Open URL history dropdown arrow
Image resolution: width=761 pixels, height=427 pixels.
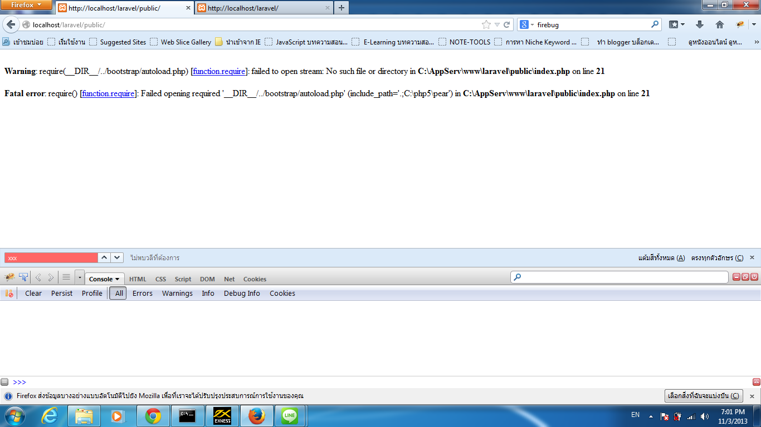(497, 24)
